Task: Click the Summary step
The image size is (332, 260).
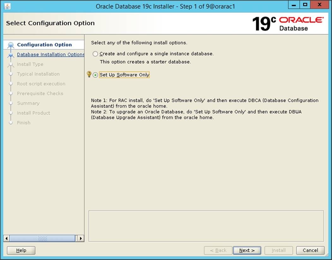Action: pyautogui.click(x=28, y=103)
